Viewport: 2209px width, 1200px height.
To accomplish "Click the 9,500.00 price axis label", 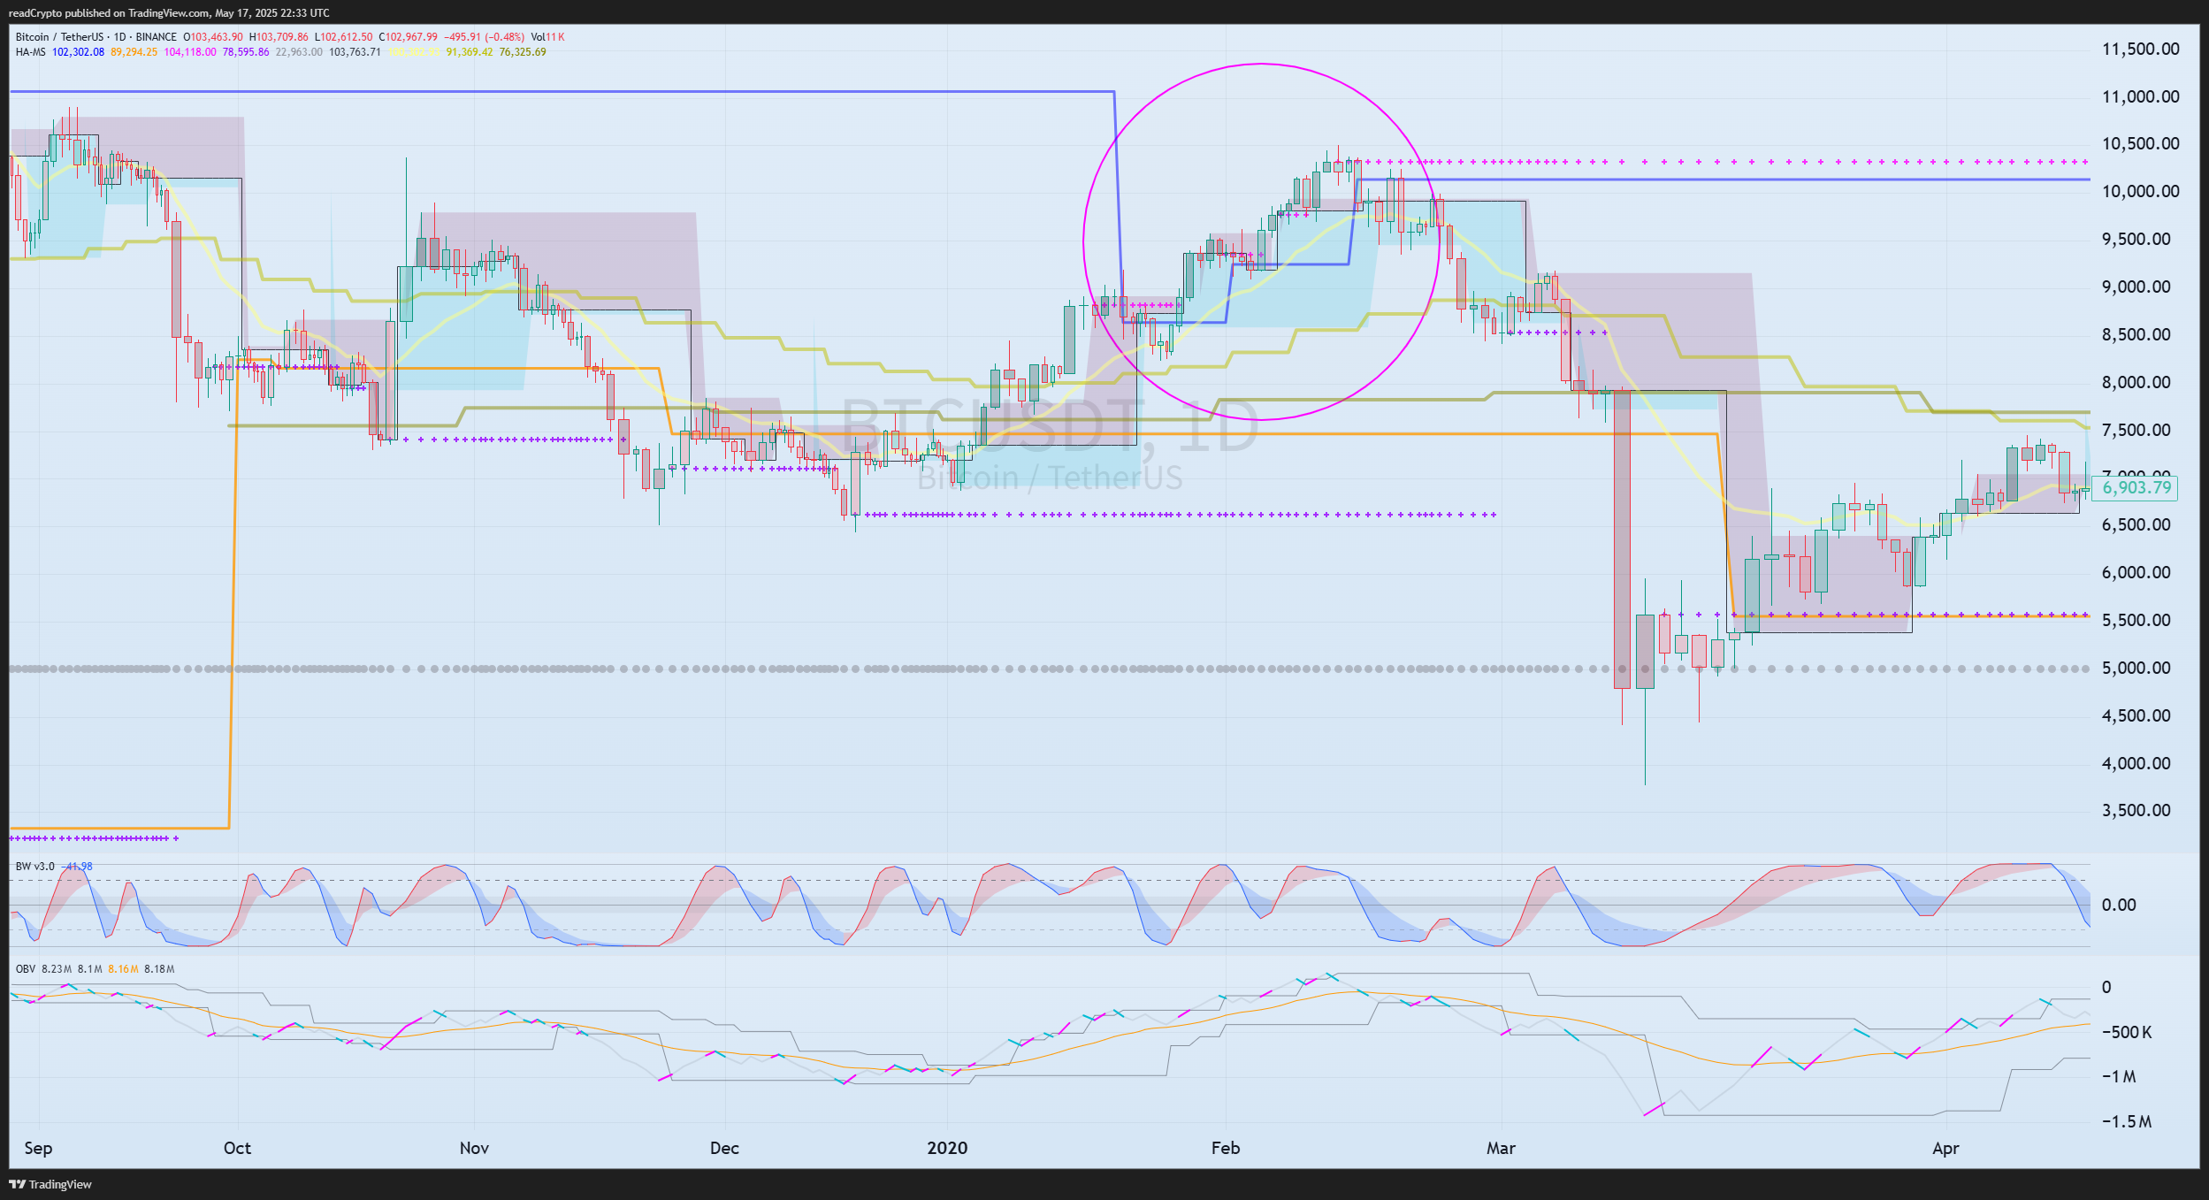I will pos(2136,240).
